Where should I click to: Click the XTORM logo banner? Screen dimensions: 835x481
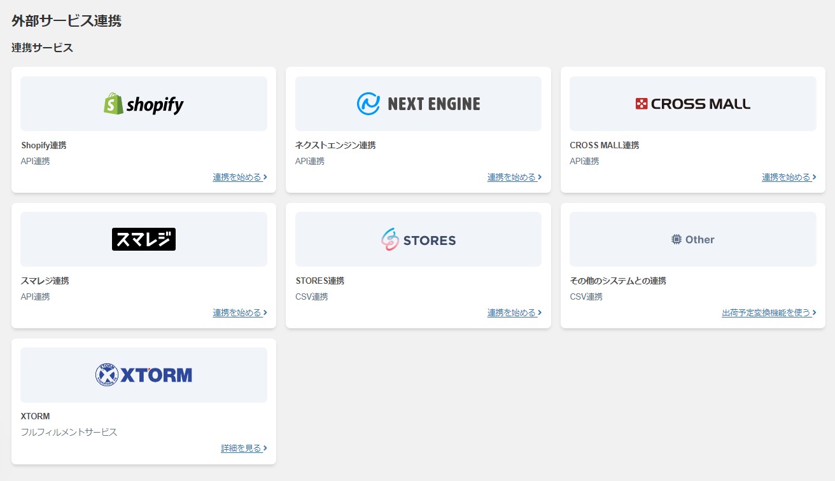tap(144, 375)
